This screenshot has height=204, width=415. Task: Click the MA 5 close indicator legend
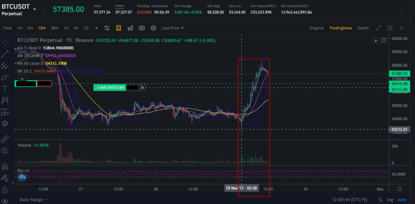pyautogui.click(x=46, y=48)
